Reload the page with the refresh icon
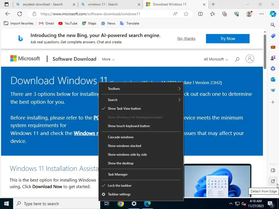The width and height of the screenshot is (279, 209). click(x=20, y=14)
